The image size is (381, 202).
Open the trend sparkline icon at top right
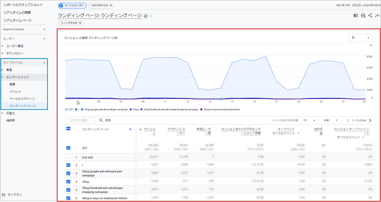pos(376,15)
